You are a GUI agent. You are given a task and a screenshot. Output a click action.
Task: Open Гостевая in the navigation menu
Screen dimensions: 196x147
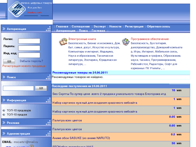[x=98, y=31]
